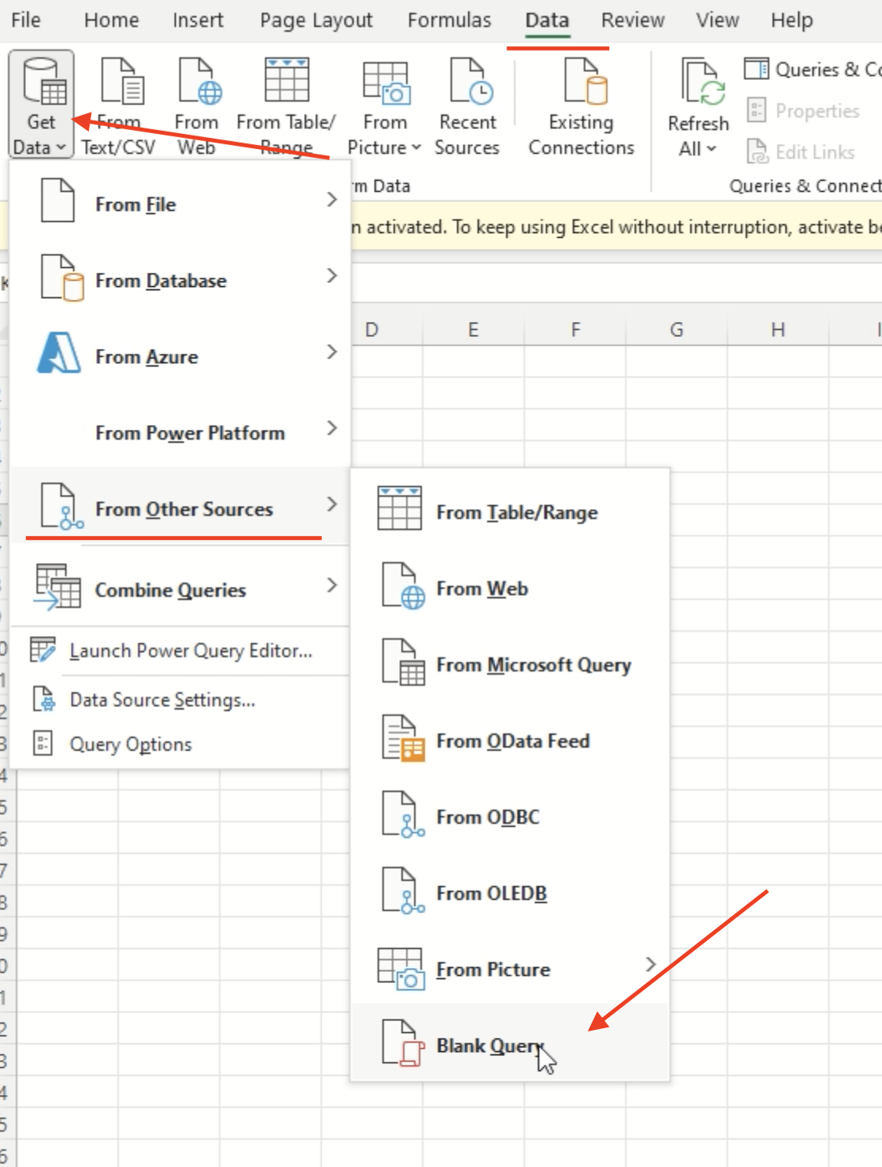
Task: Click Query Options in the menu
Action: coord(130,744)
